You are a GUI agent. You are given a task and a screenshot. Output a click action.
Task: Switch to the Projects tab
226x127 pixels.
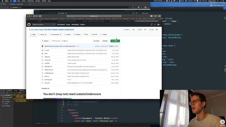pos(77,35)
